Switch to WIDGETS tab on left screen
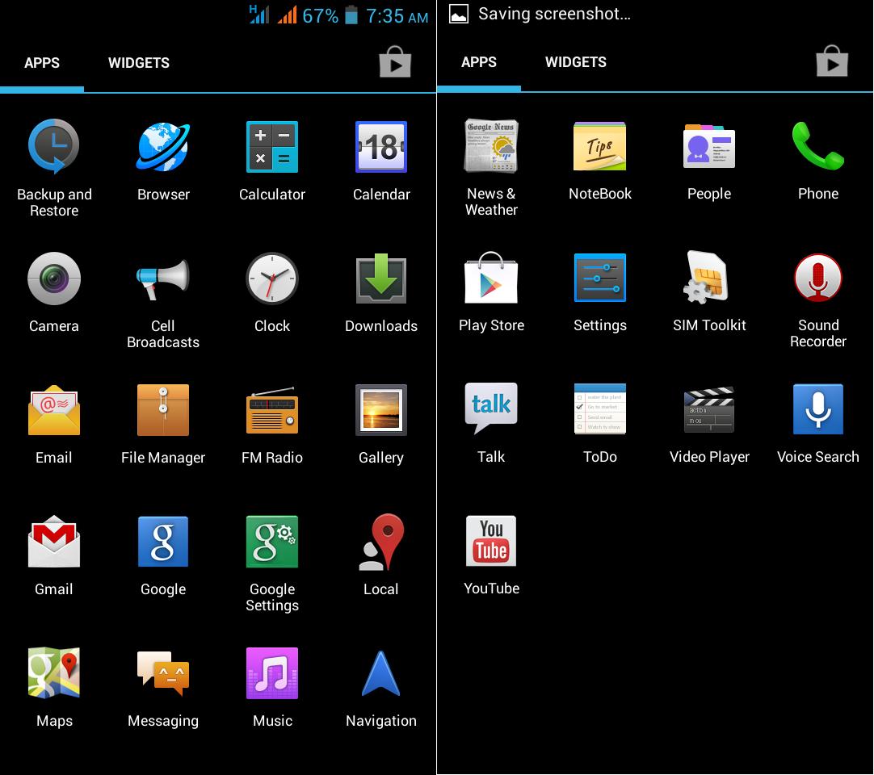This screenshot has width=874, height=775. (139, 63)
